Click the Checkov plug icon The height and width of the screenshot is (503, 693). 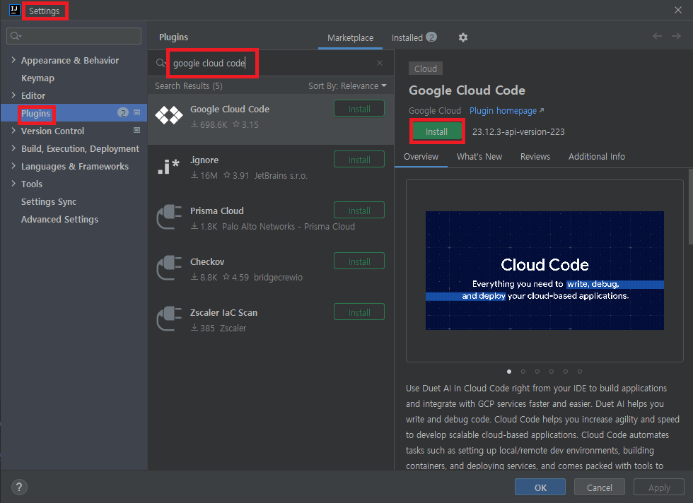(x=169, y=268)
